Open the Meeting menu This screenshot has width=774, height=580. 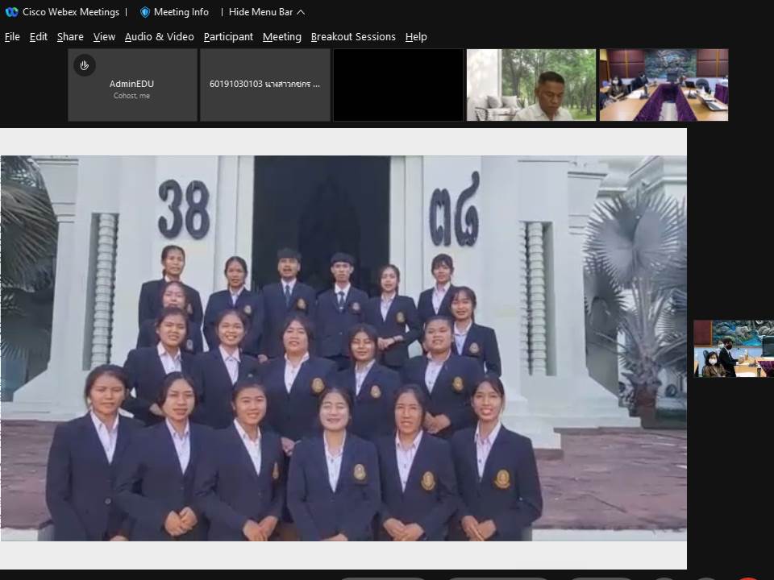[281, 36]
